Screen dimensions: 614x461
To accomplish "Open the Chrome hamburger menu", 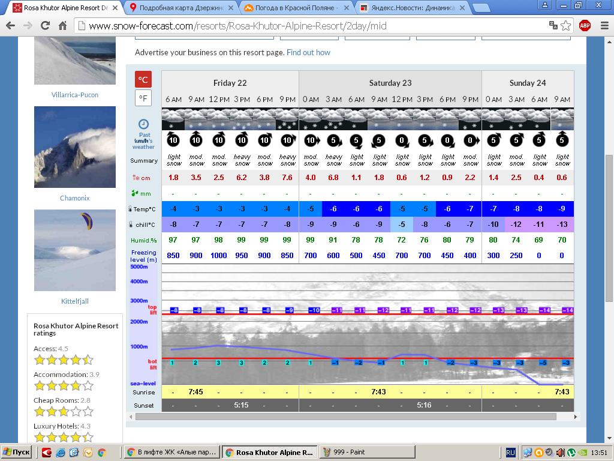I will pos(604,26).
